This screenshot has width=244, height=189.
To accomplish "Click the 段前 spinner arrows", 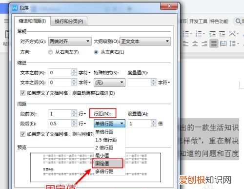I will [74, 114].
